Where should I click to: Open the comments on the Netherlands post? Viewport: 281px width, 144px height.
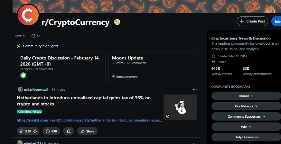point(51,131)
